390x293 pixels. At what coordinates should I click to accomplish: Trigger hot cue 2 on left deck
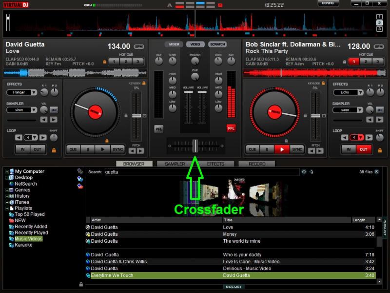[x=126, y=62]
